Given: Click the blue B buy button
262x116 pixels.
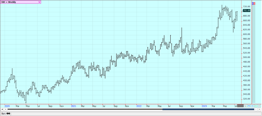Looking at the screenshot, I should pyautogui.click(x=252, y=3).
